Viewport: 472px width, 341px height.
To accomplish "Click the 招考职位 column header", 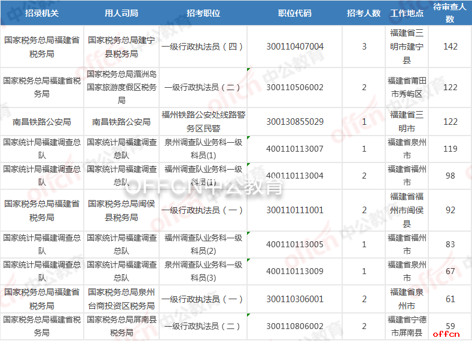I will 203,13.
